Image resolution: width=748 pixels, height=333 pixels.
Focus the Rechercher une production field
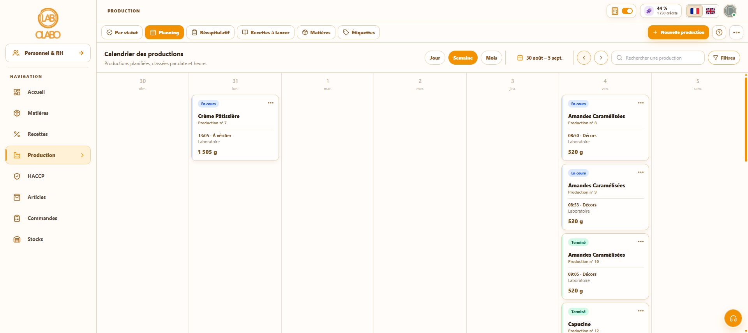pos(658,58)
